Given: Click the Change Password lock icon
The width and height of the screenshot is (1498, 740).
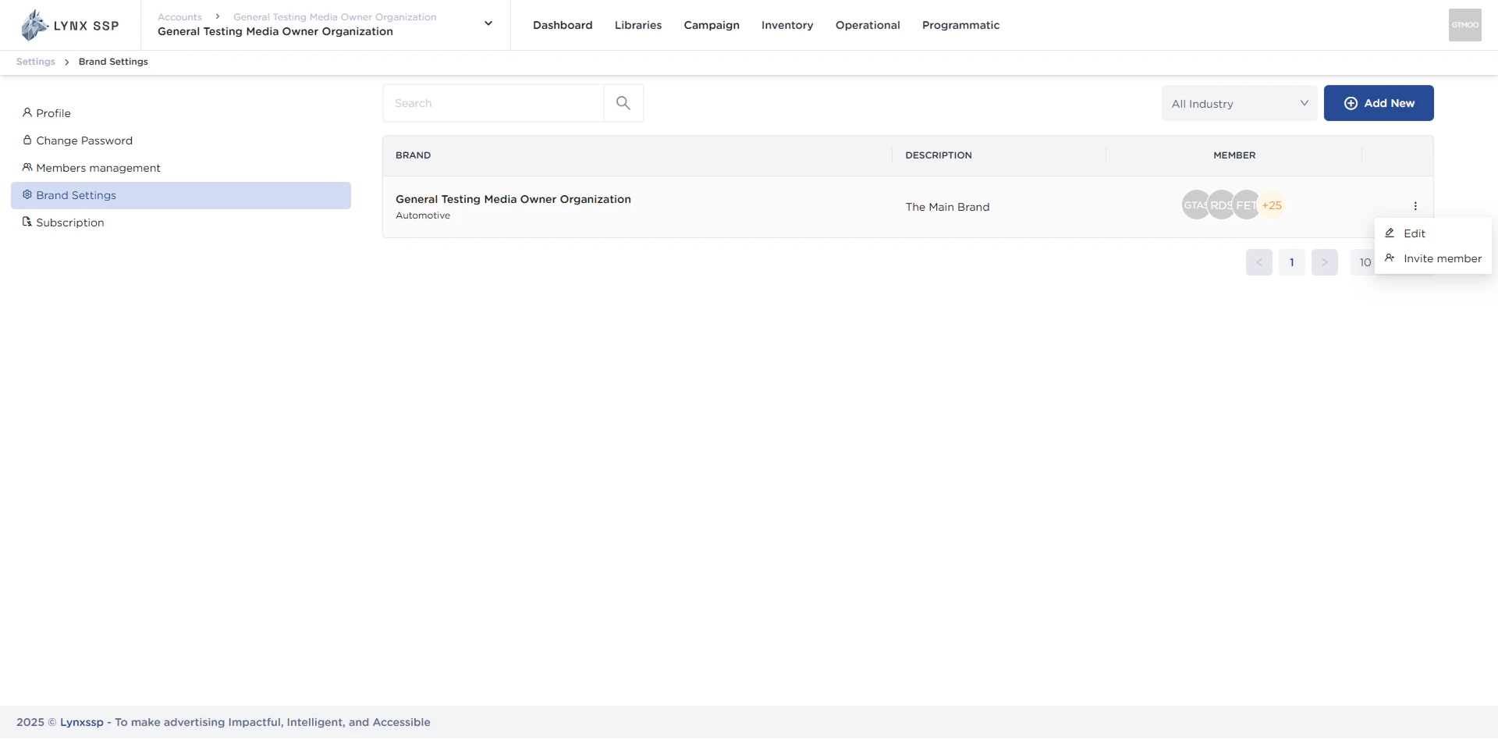Looking at the screenshot, I should (x=27, y=141).
